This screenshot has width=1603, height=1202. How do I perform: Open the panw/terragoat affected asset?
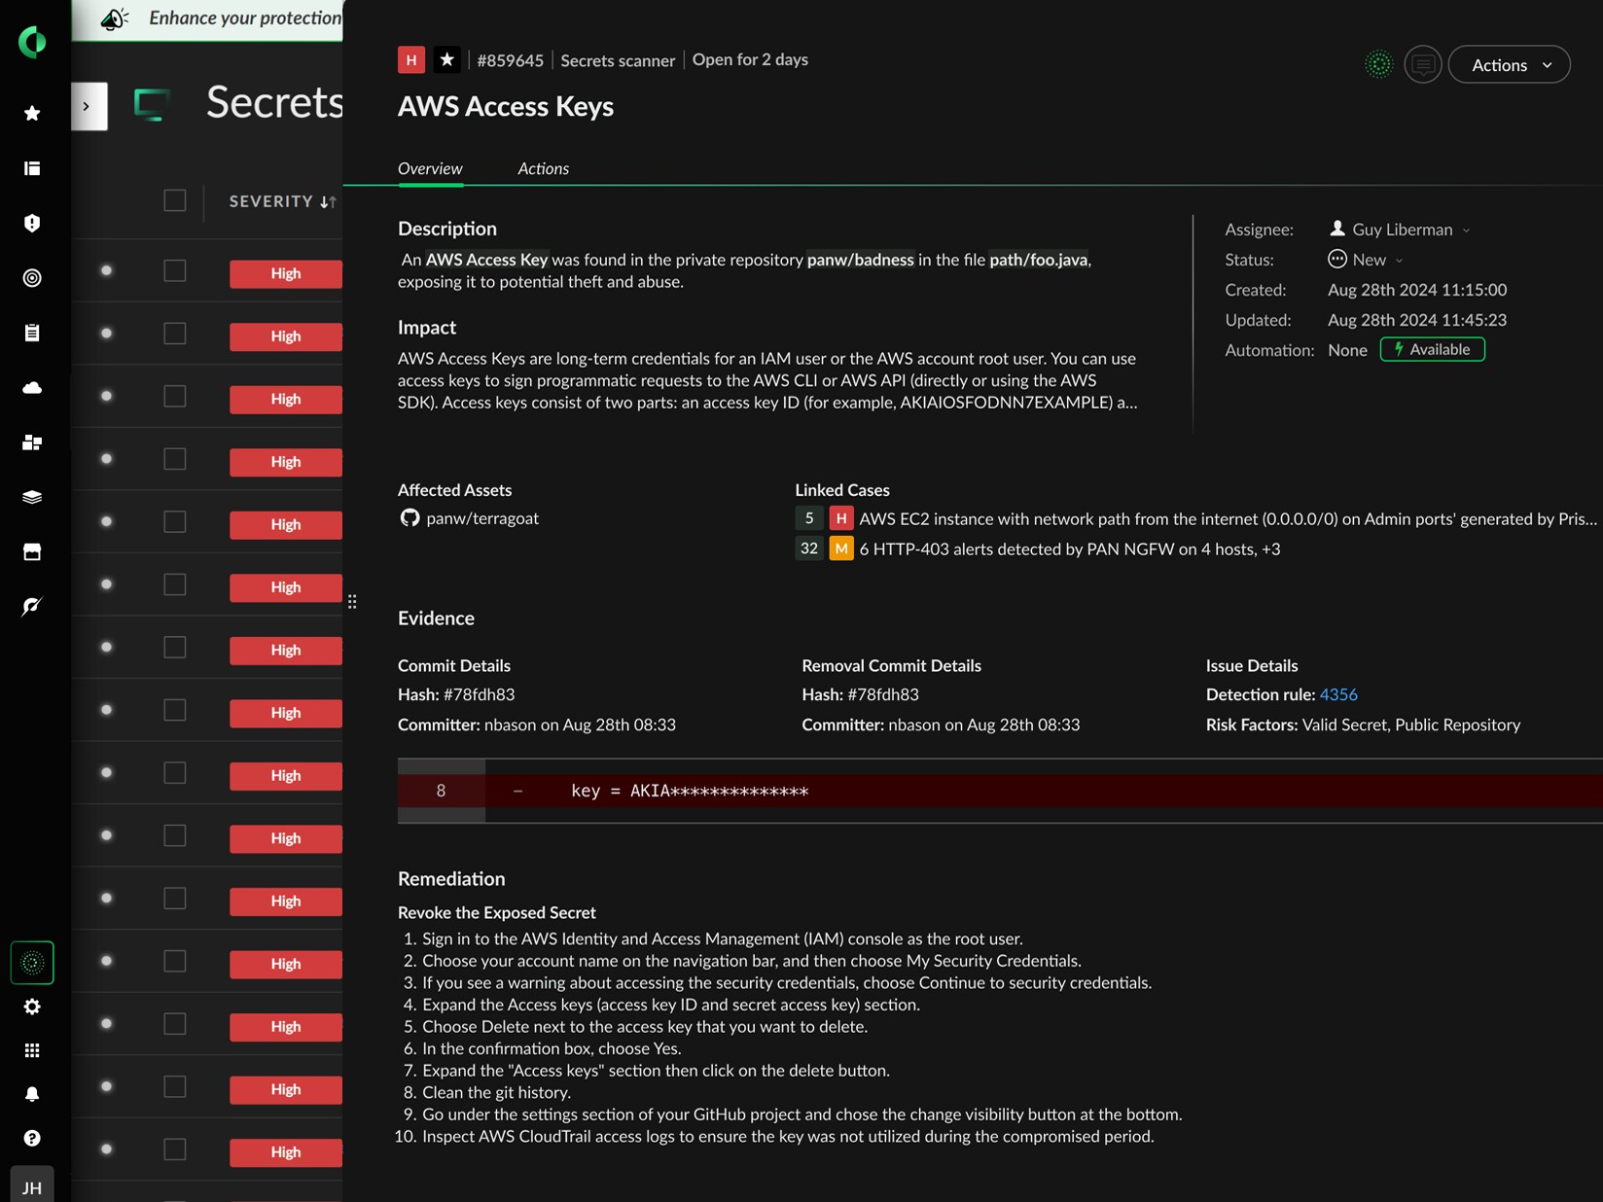point(481,518)
